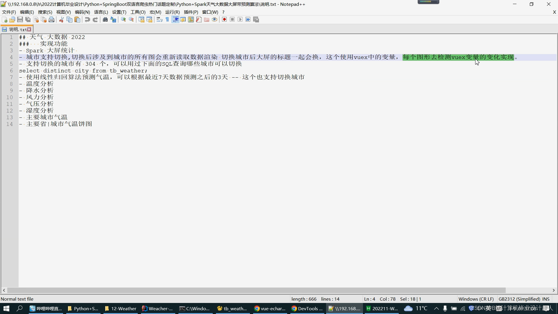Toggle show all characters pilcrow button
The image size is (558, 314).
tap(167, 19)
